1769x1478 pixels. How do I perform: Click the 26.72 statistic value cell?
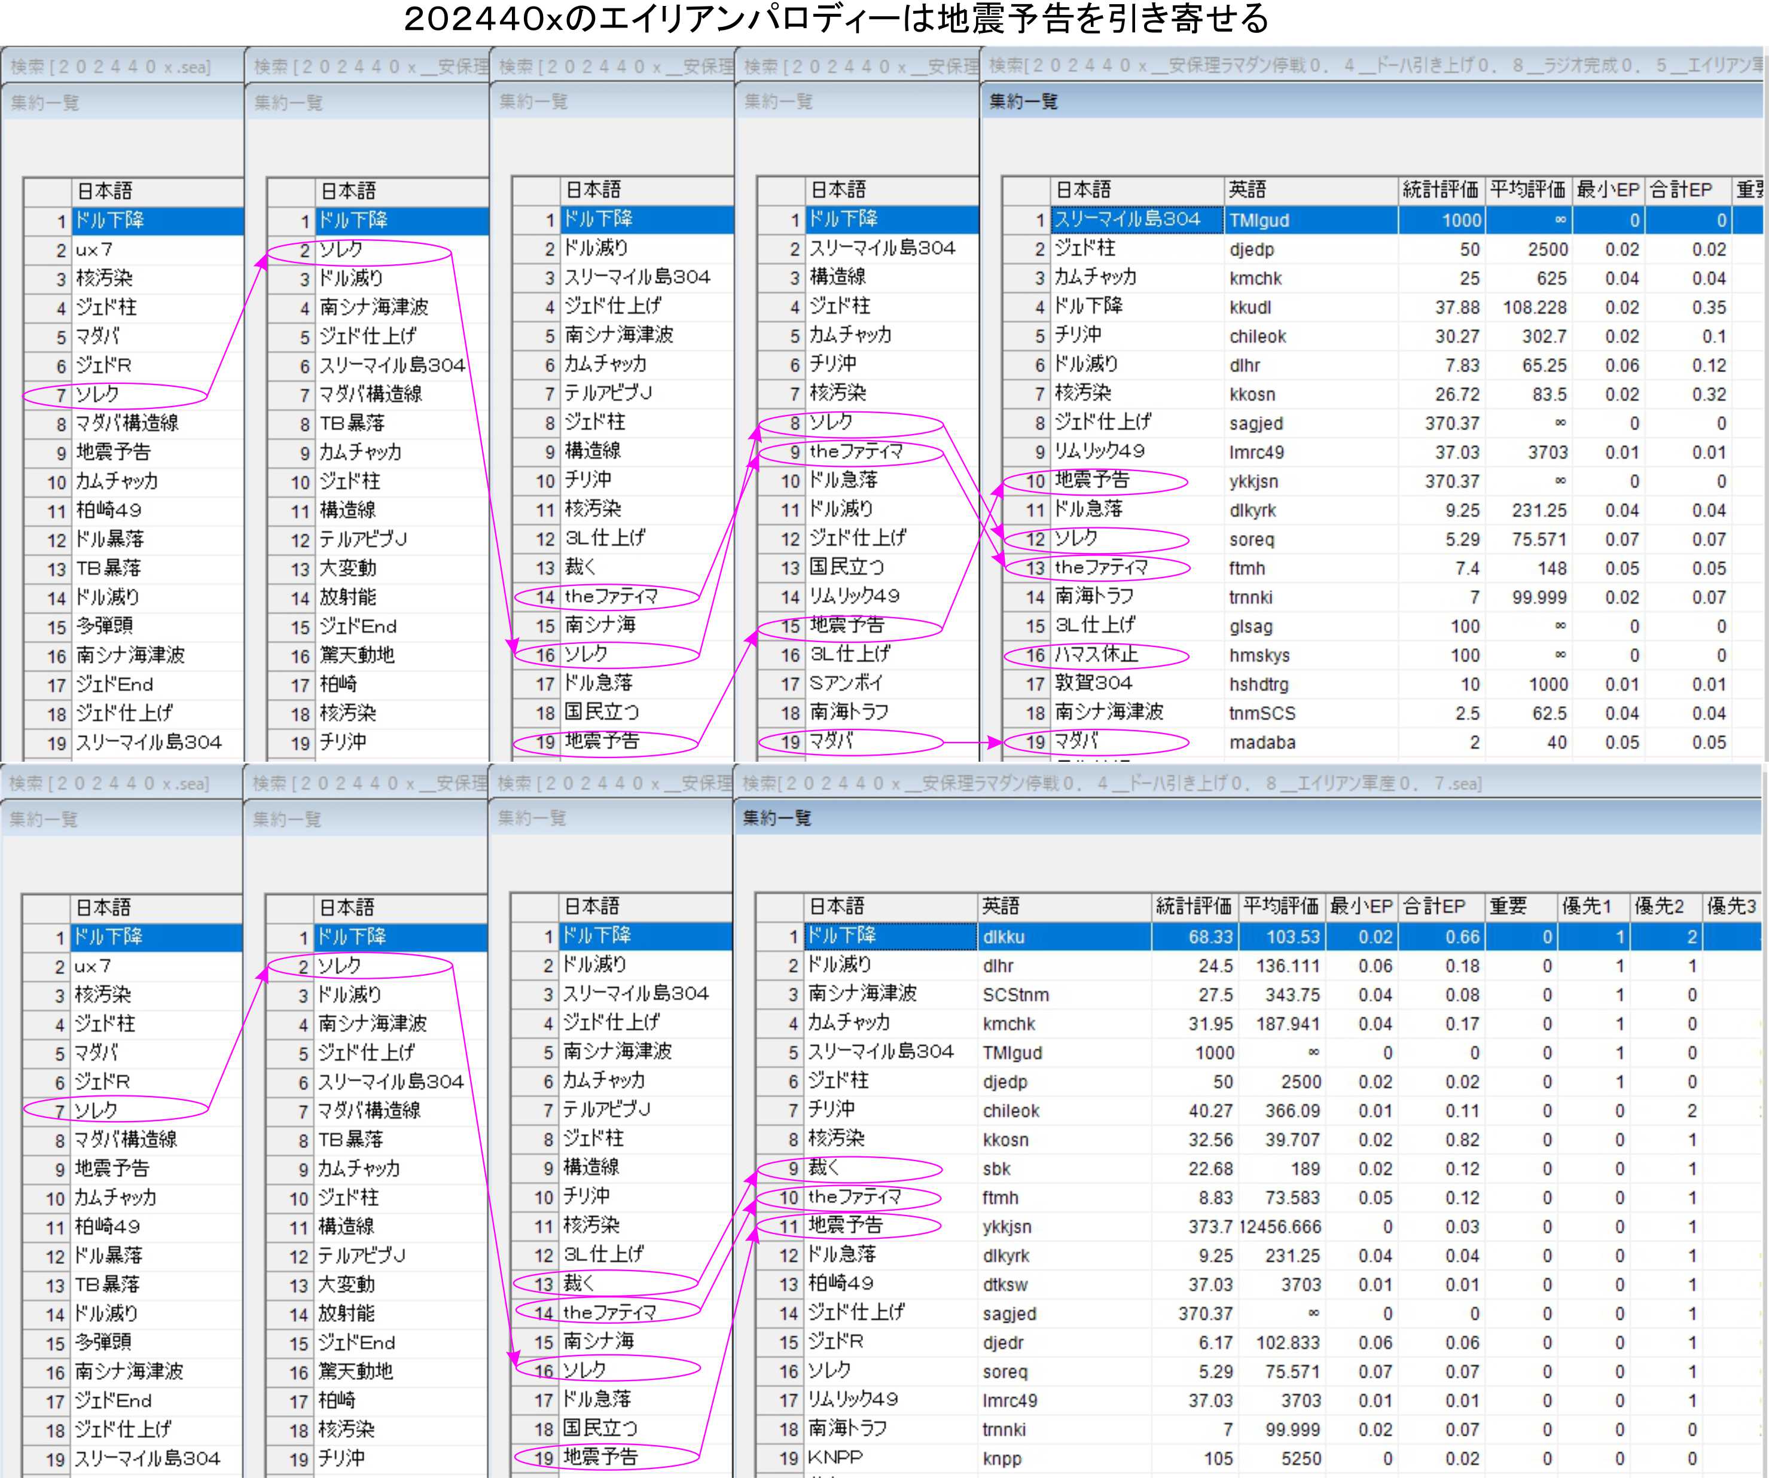(x=1441, y=394)
